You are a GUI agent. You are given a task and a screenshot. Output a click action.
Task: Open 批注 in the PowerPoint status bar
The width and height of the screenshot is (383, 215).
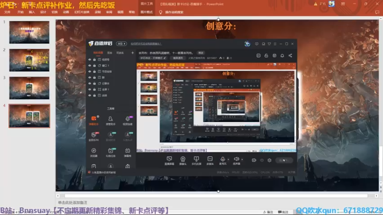pyautogui.click(x=283, y=212)
